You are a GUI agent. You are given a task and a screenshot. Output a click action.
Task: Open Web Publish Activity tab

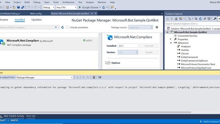[14, 116]
